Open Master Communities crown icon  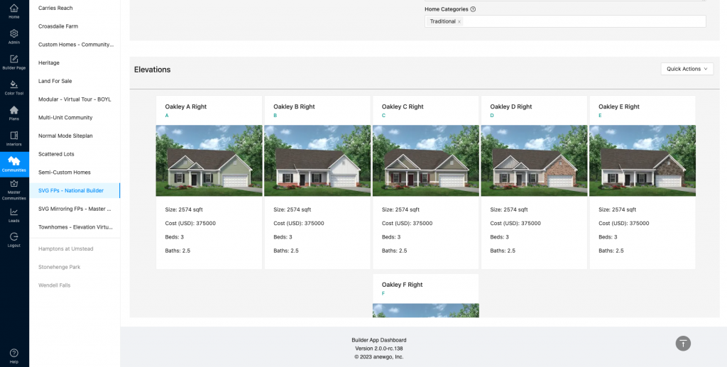14,183
